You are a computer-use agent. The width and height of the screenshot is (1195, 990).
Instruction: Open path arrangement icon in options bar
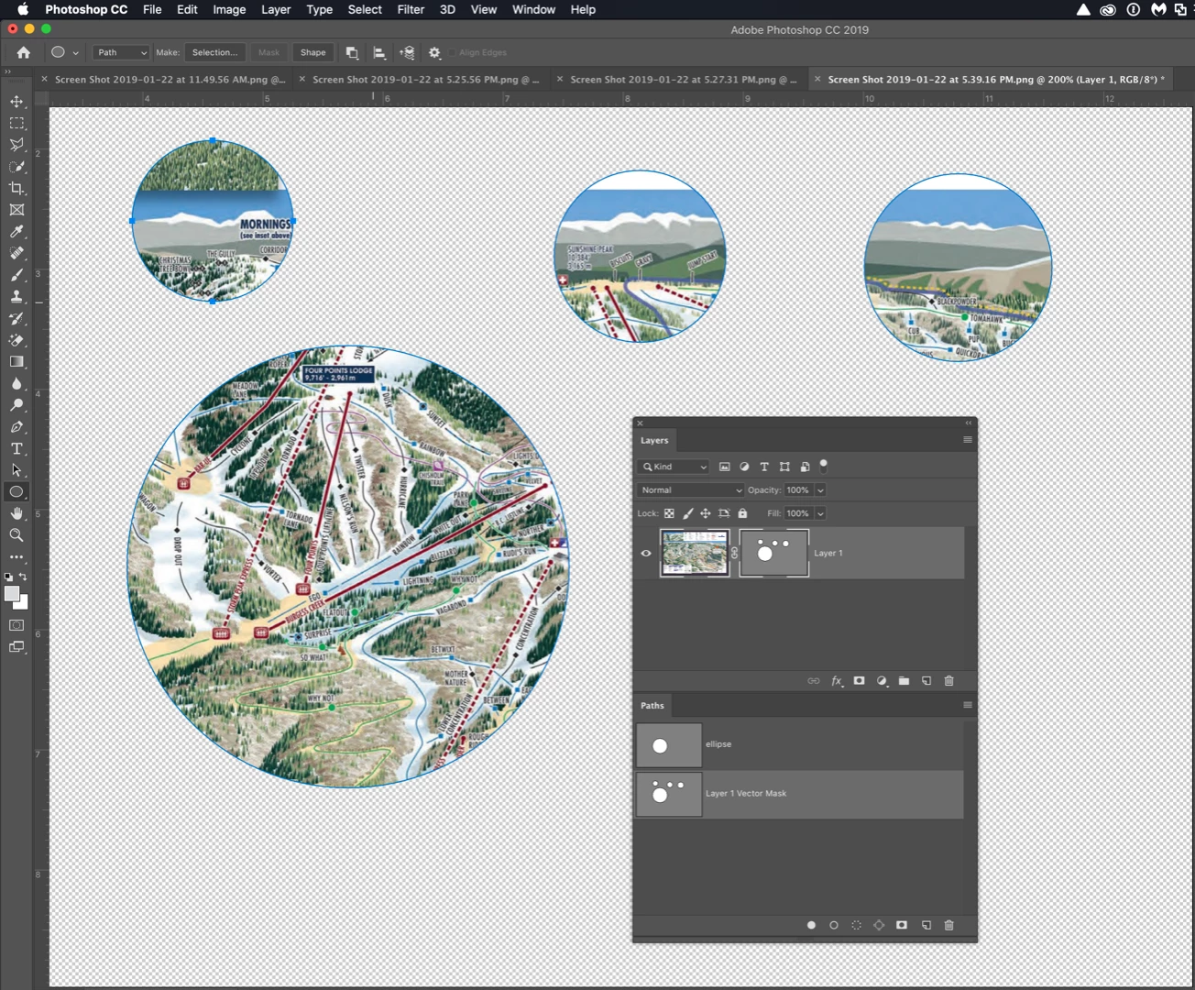coord(407,52)
